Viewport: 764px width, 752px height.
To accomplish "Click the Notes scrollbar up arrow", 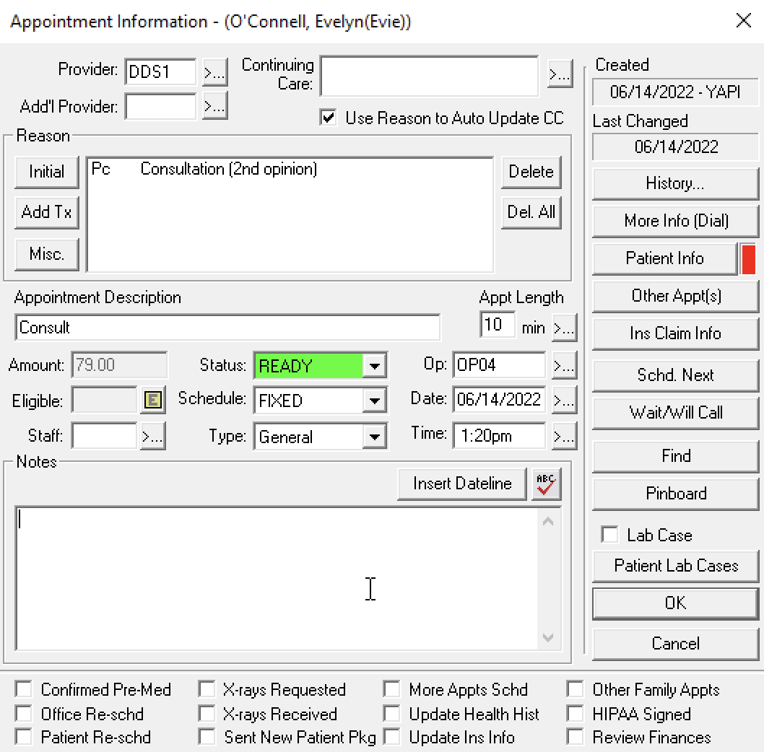I will (x=549, y=521).
